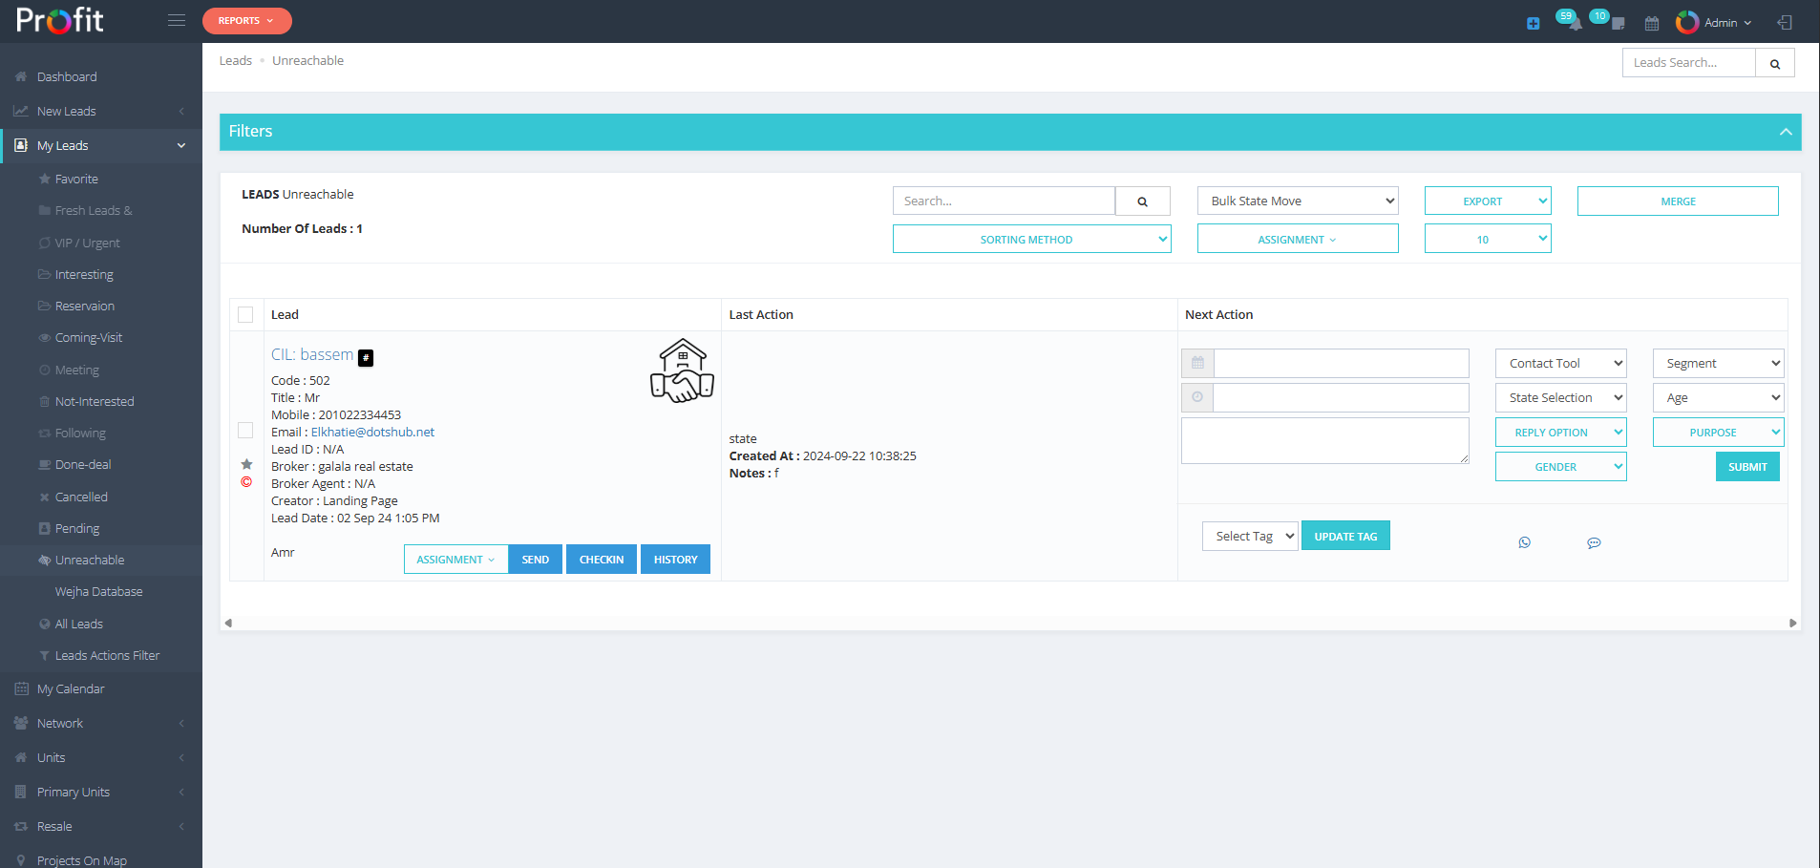Image resolution: width=1820 pixels, height=868 pixels.
Task: Mark lead bassem as favorite with star
Action: tap(246, 464)
